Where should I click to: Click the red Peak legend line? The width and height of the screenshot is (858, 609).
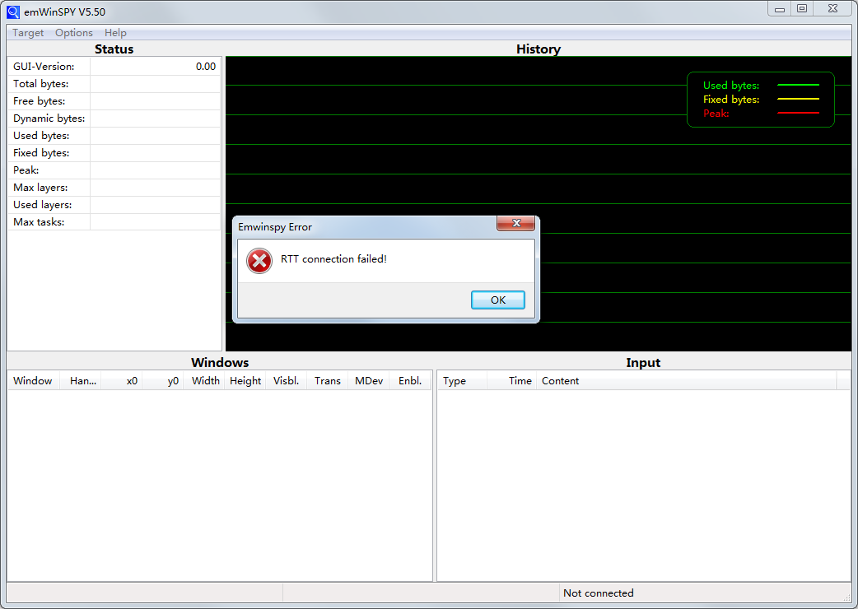tap(798, 114)
